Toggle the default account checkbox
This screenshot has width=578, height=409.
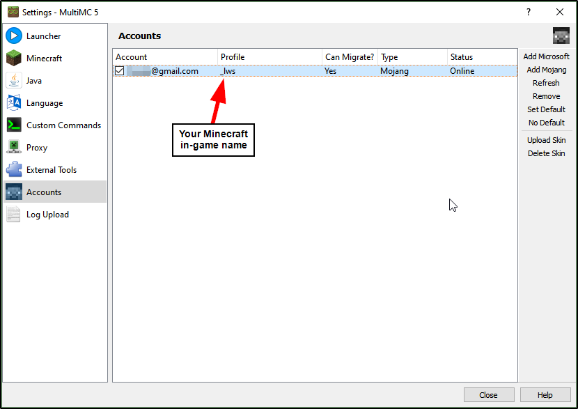(x=120, y=71)
